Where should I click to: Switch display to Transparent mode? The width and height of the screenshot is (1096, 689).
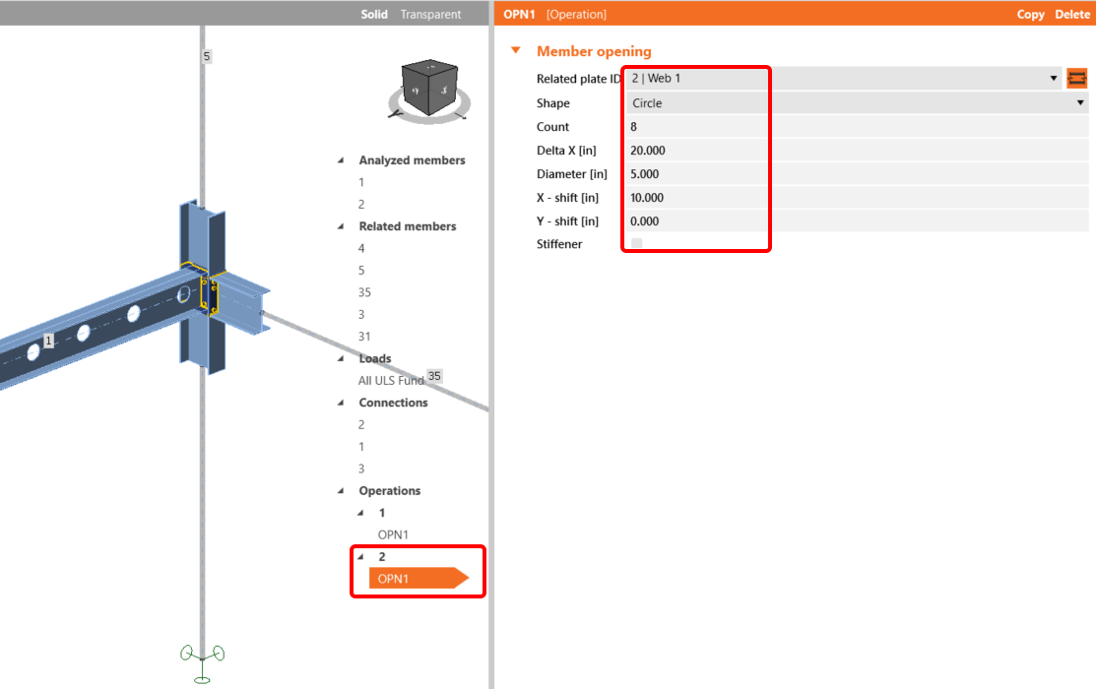pos(432,14)
